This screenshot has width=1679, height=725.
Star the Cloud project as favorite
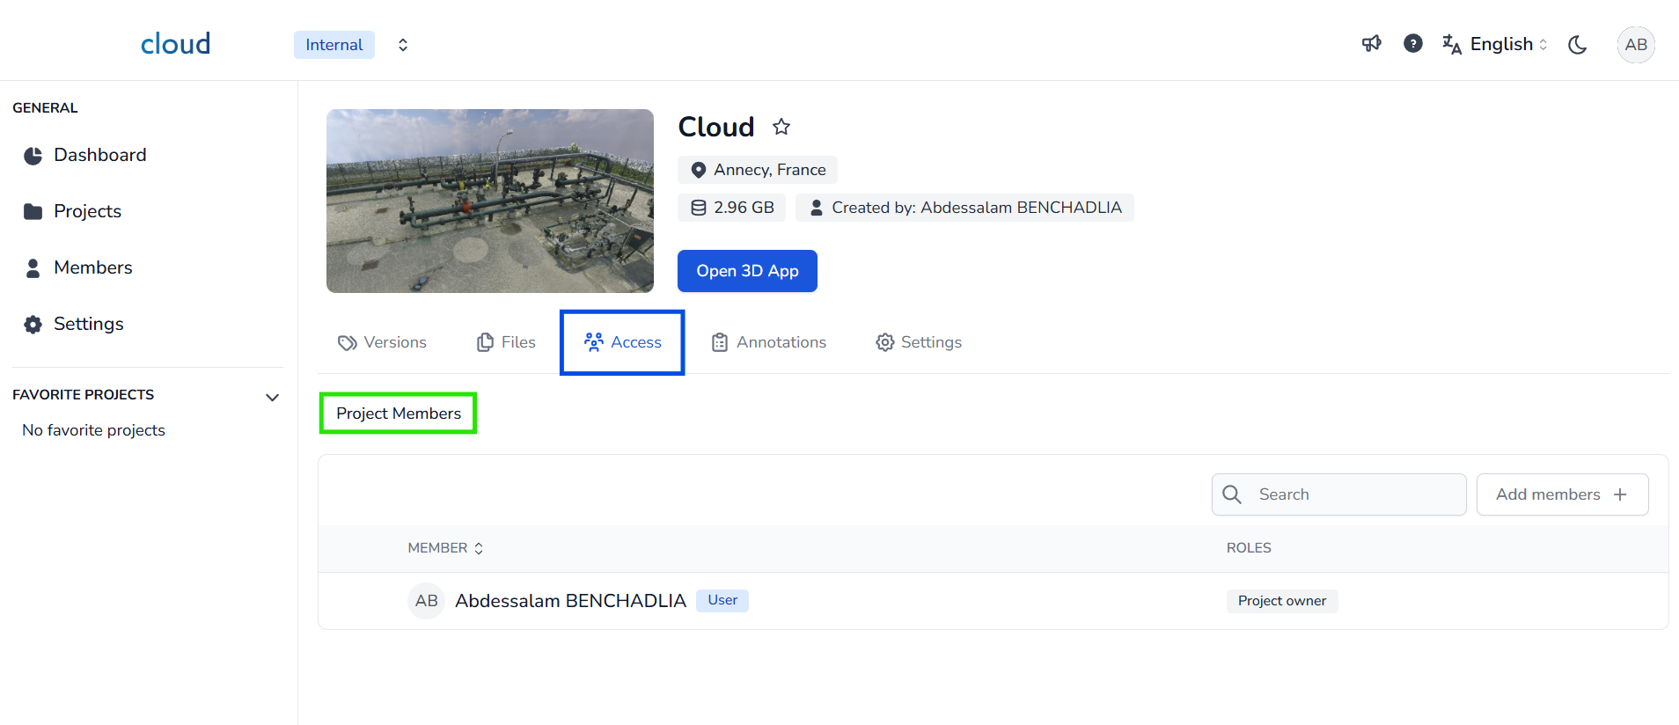coord(781,127)
